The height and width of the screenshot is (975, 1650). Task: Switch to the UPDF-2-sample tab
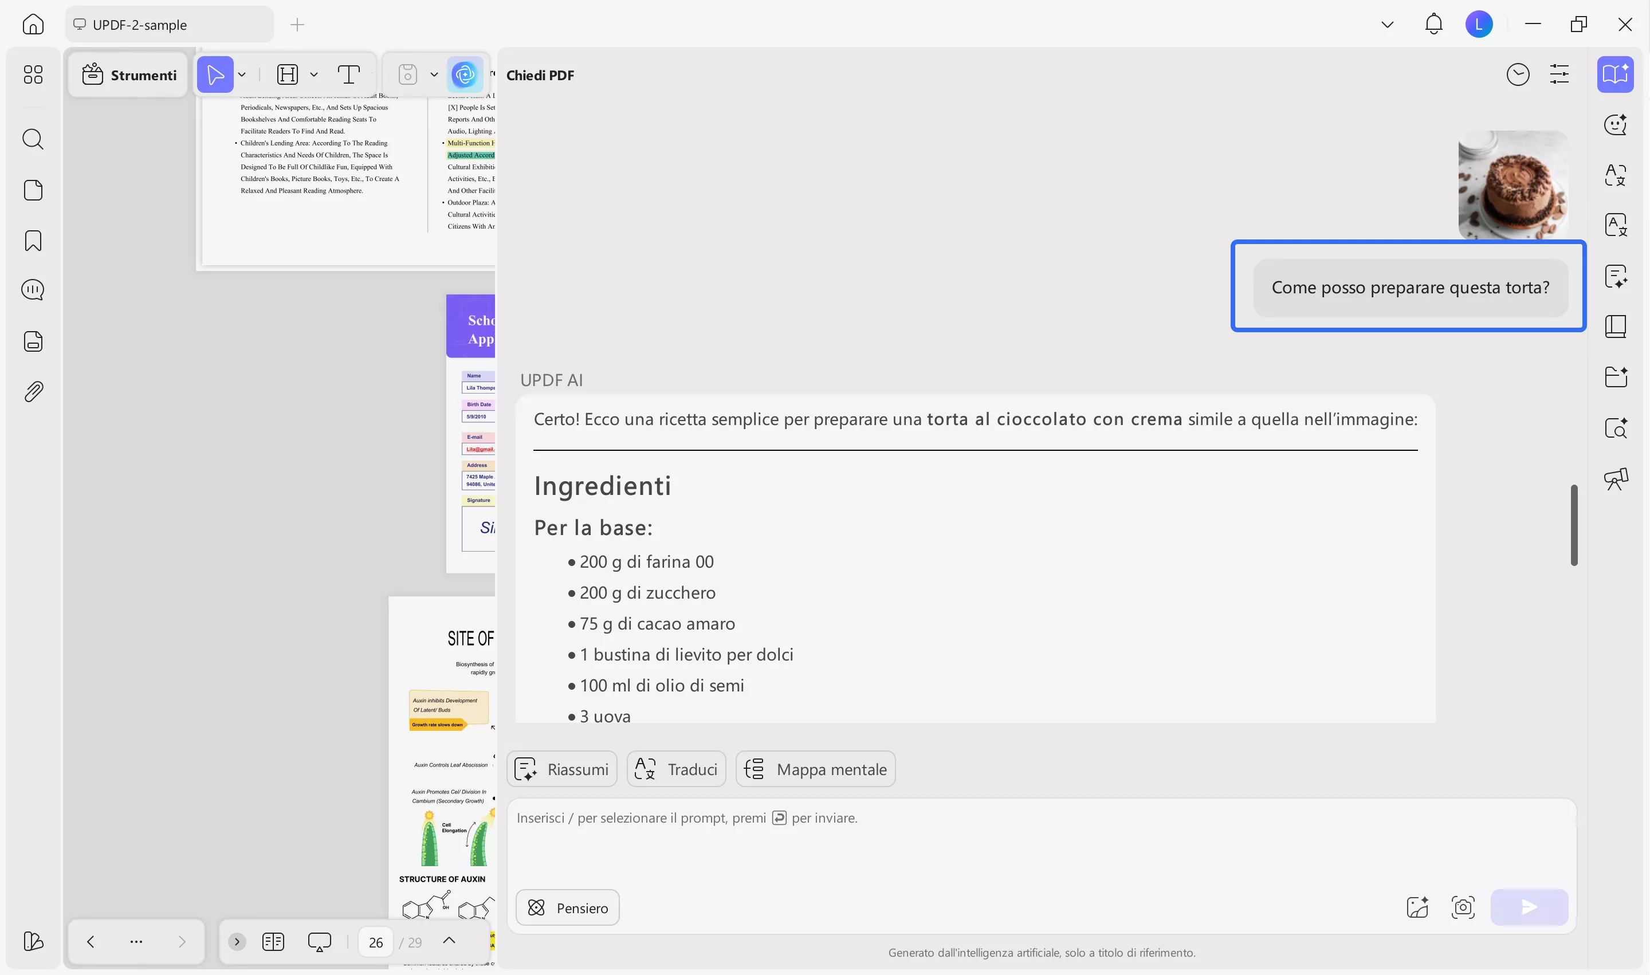pos(169,25)
